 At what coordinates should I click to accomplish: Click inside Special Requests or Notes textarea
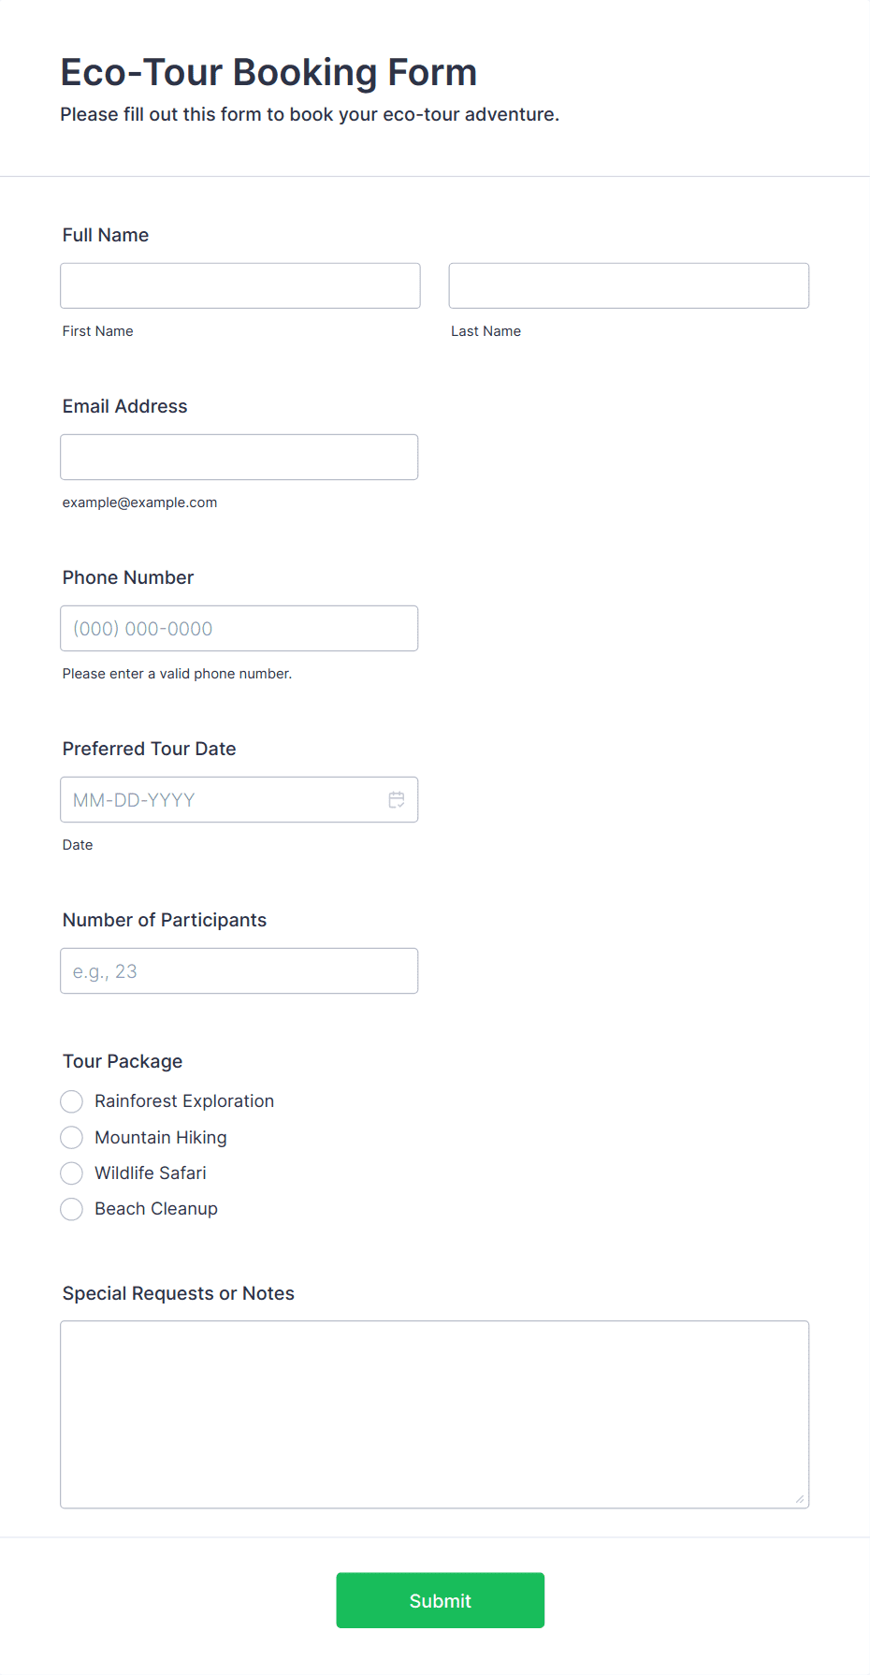tap(435, 1414)
